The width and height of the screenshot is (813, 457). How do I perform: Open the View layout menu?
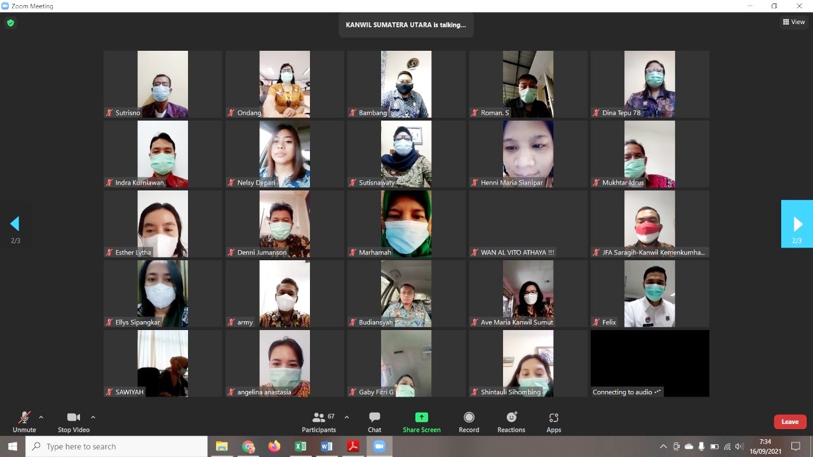click(794, 22)
